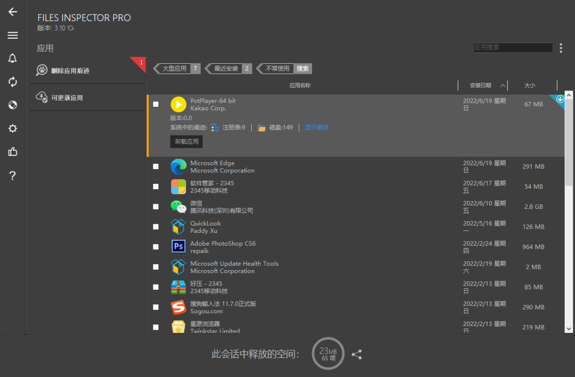Sort by 大小 column header

(530, 86)
